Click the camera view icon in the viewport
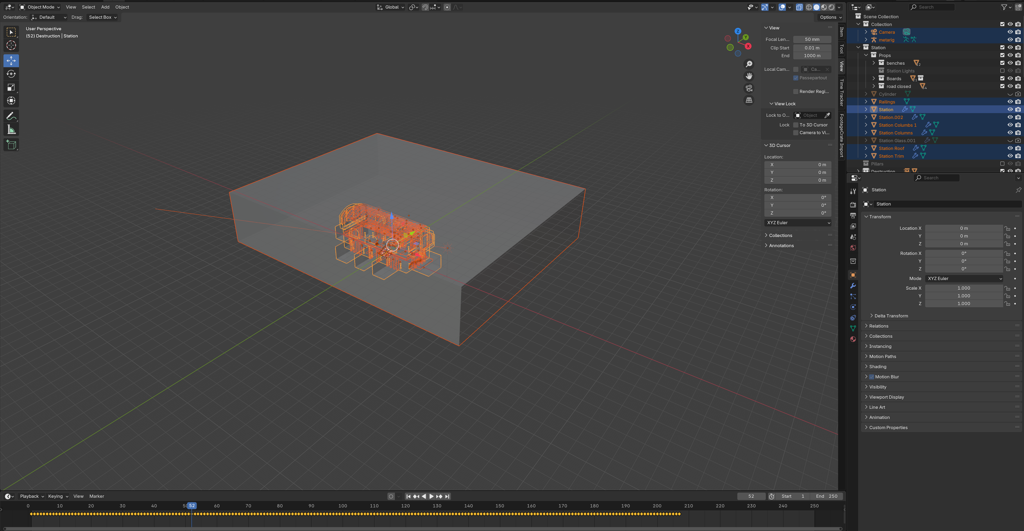 pyautogui.click(x=749, y=88)
